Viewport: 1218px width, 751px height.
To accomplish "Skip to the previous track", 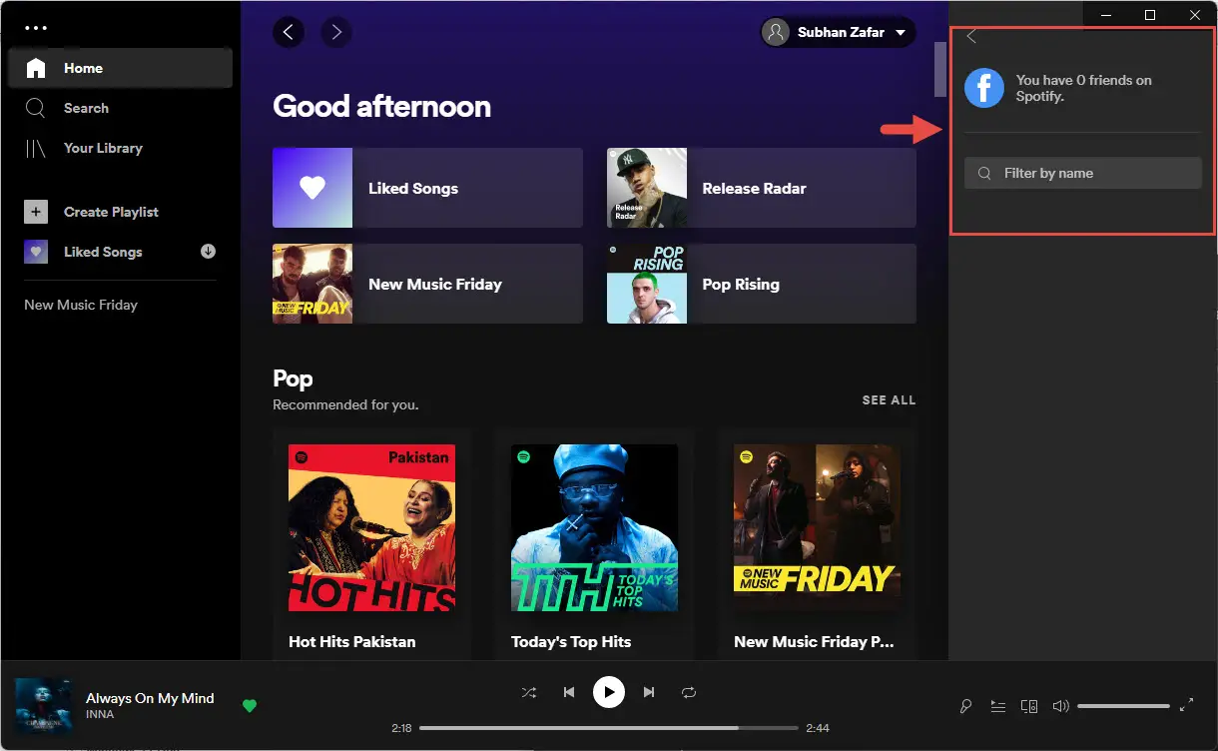I will 568,691.
